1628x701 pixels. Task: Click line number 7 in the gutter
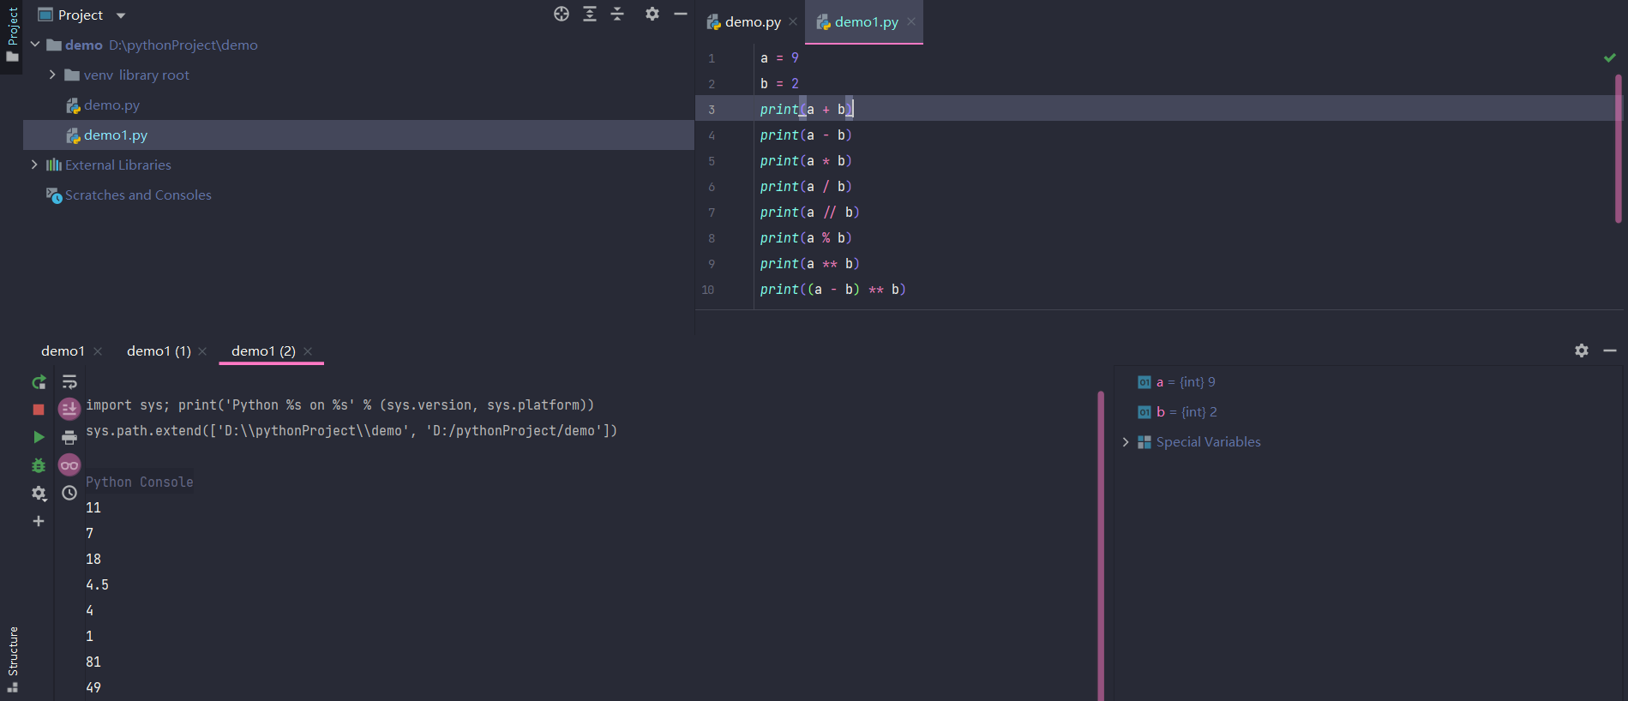point(712,213)
